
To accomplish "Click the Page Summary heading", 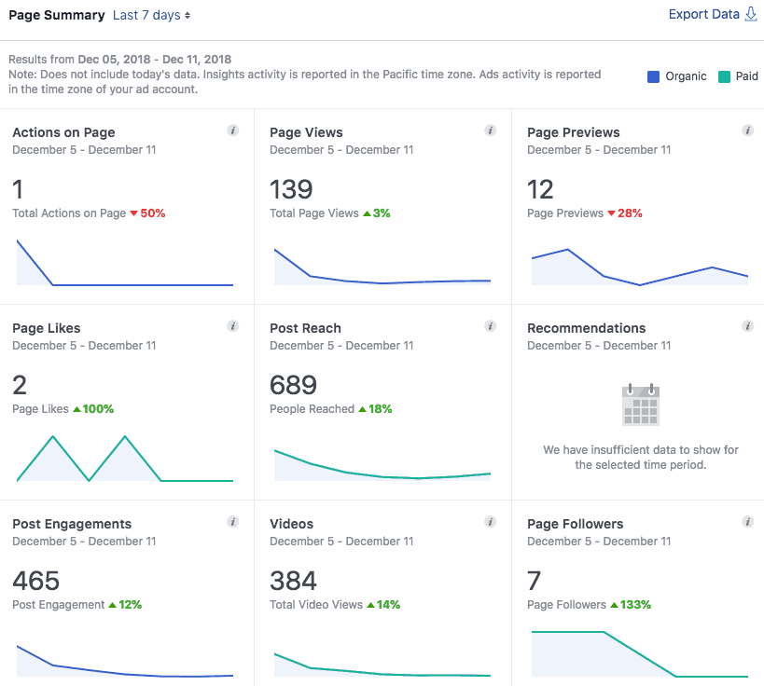I will 57,15.
